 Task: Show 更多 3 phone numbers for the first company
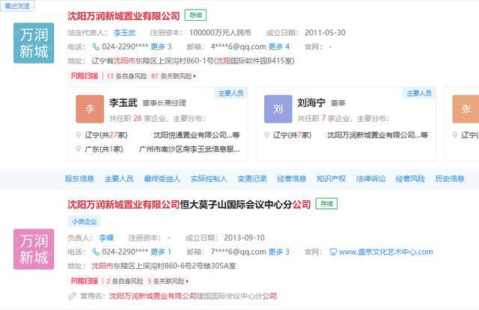point(161,46)
